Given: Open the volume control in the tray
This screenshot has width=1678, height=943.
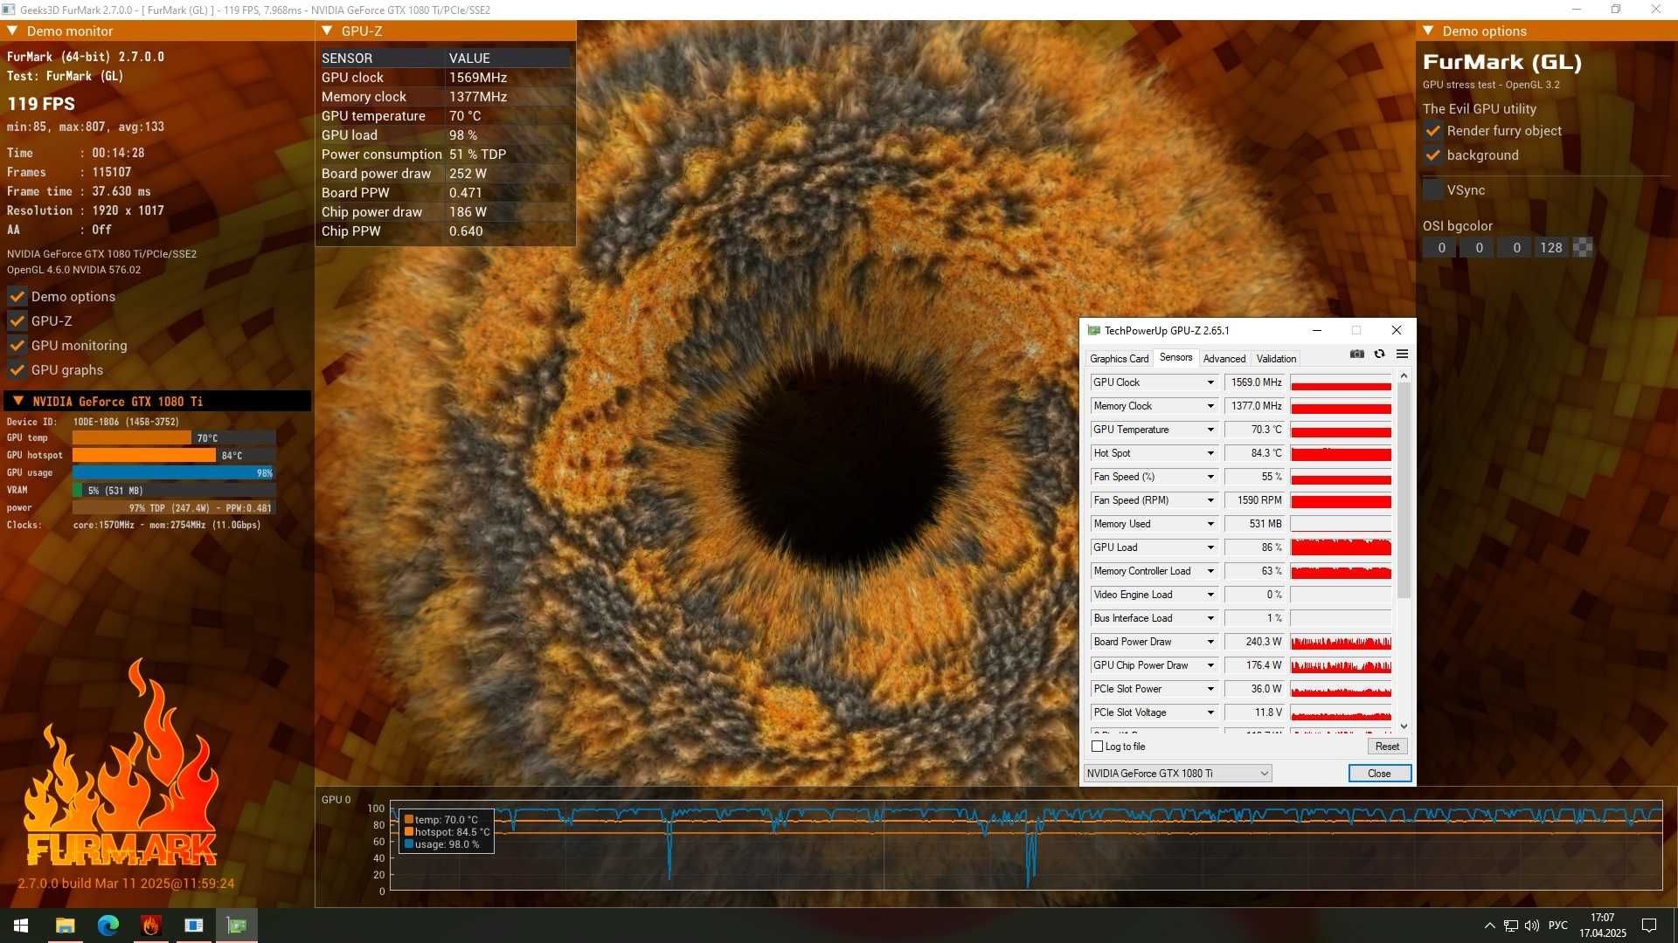Looking at the screenshot, I should pos(1532,926).
